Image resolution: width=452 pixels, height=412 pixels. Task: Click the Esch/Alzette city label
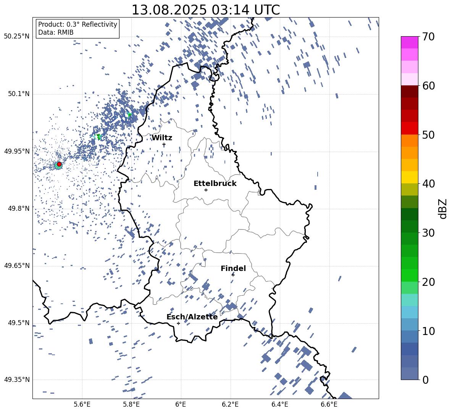(192, 317)
